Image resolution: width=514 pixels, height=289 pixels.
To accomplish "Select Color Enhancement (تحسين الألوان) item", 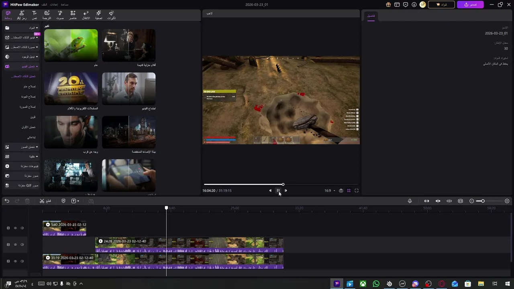I will pos(29,127).
